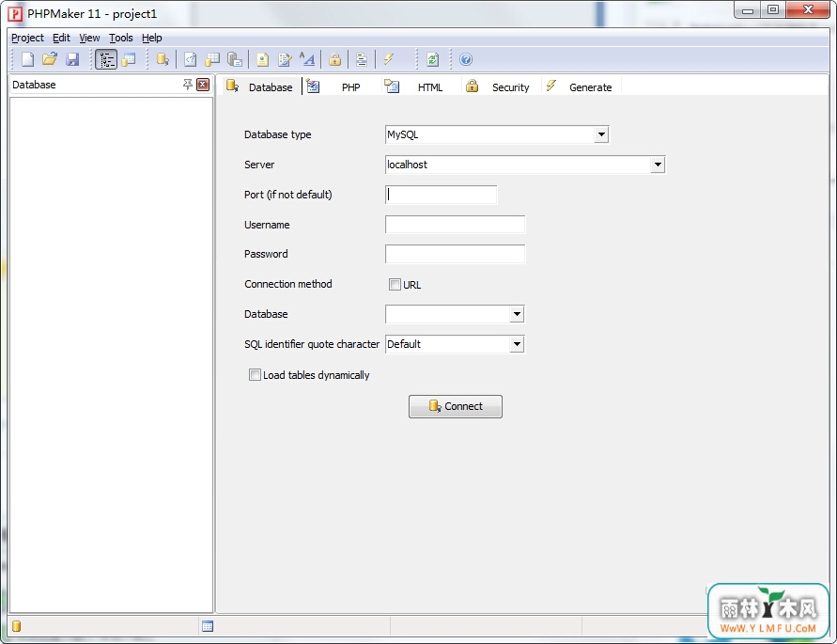Screen dimensions: 837x644
Task: Click into the Username input field
Action: (455, 225)
